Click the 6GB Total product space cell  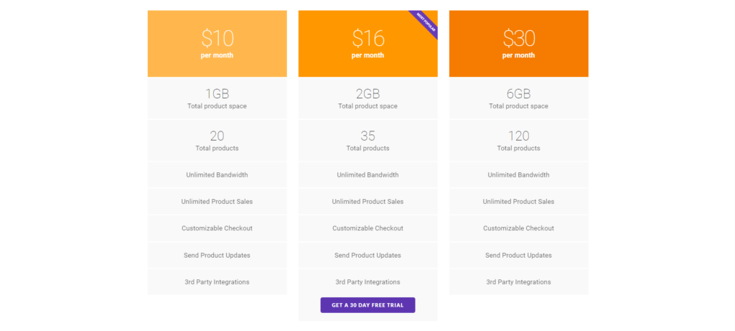tap(518, 98)
